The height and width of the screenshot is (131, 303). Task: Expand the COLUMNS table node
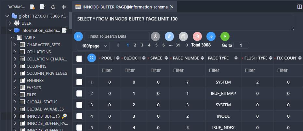pos(15,66)
